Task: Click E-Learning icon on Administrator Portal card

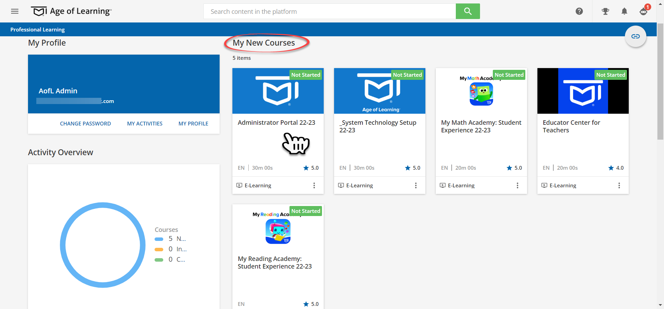Action: pos(239,186)
